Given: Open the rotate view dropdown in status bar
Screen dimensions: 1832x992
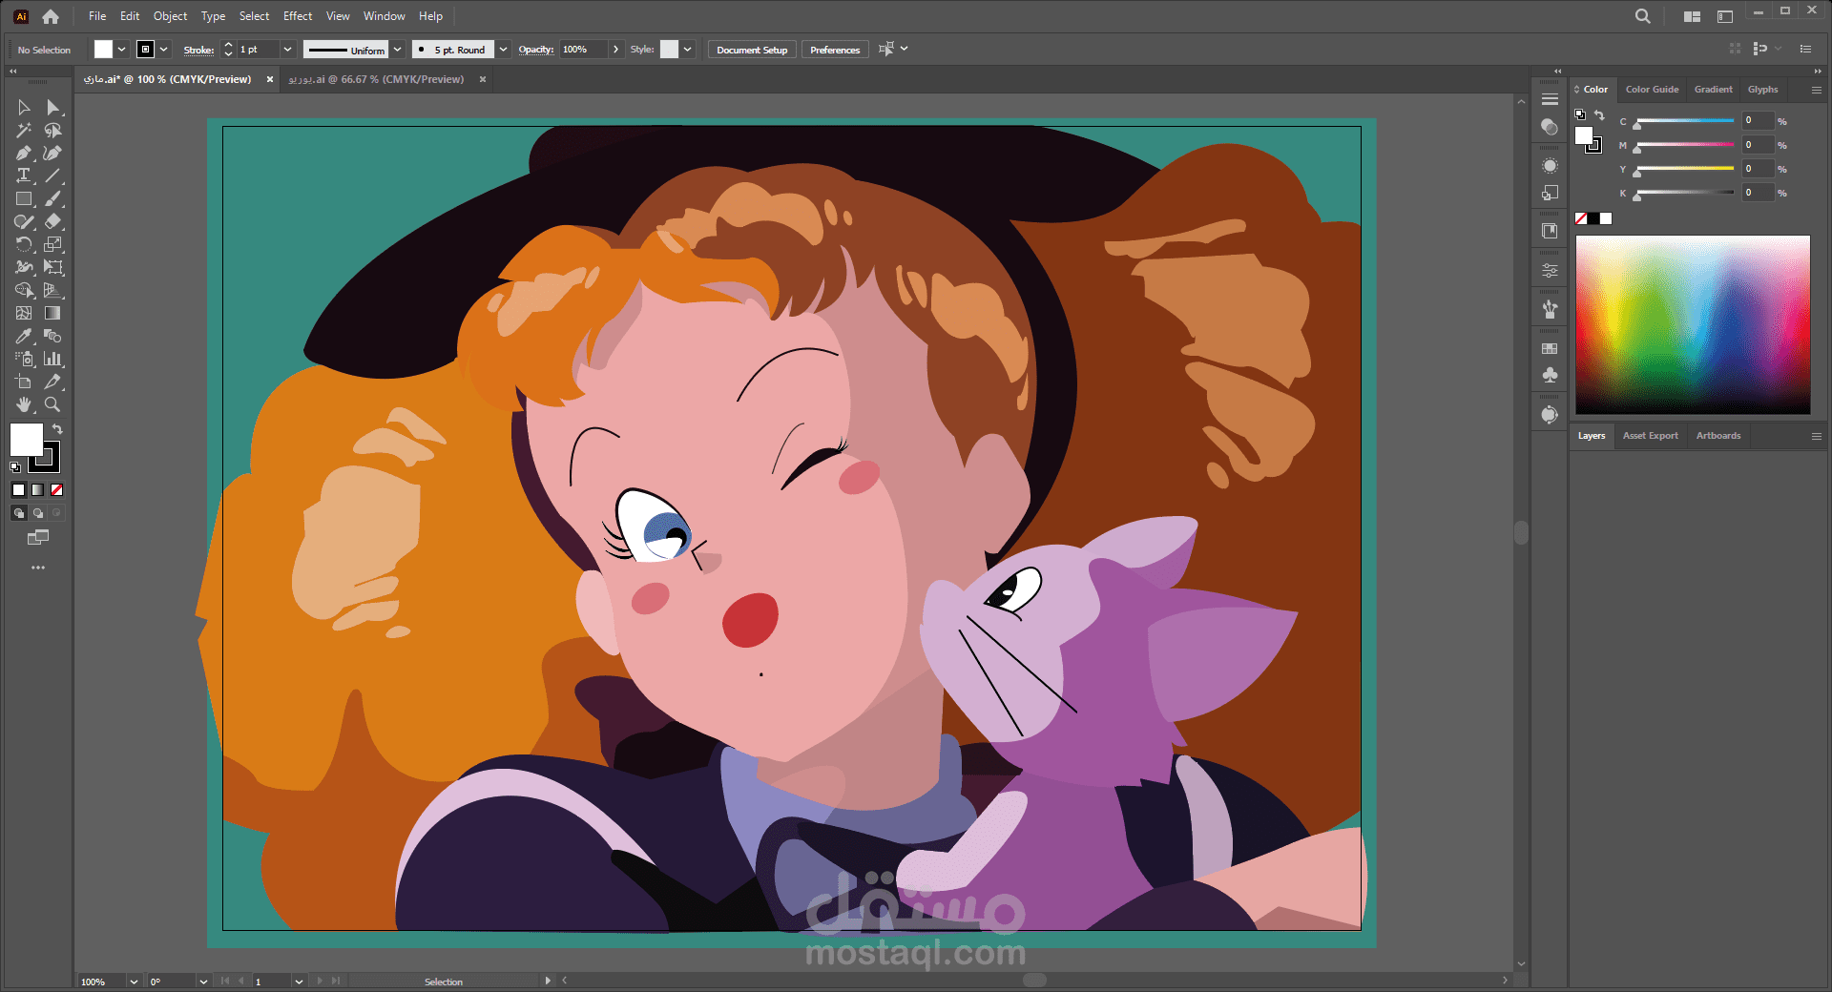Looking at the screenshot, I should (x=203, y=982).
